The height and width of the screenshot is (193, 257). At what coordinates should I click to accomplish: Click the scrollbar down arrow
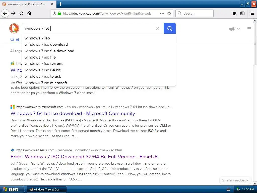tap(255, 183)
